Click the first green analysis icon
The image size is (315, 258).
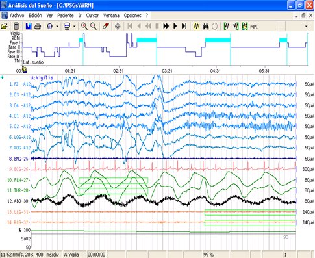227,27
